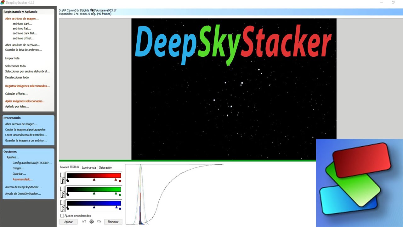This screenshot has width=403, height=227.
Task: Enable the Ajustes encadenados checkbox
Action: coord(62,216)
